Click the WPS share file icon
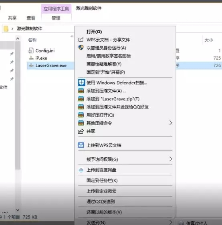 tap(81, 40)
